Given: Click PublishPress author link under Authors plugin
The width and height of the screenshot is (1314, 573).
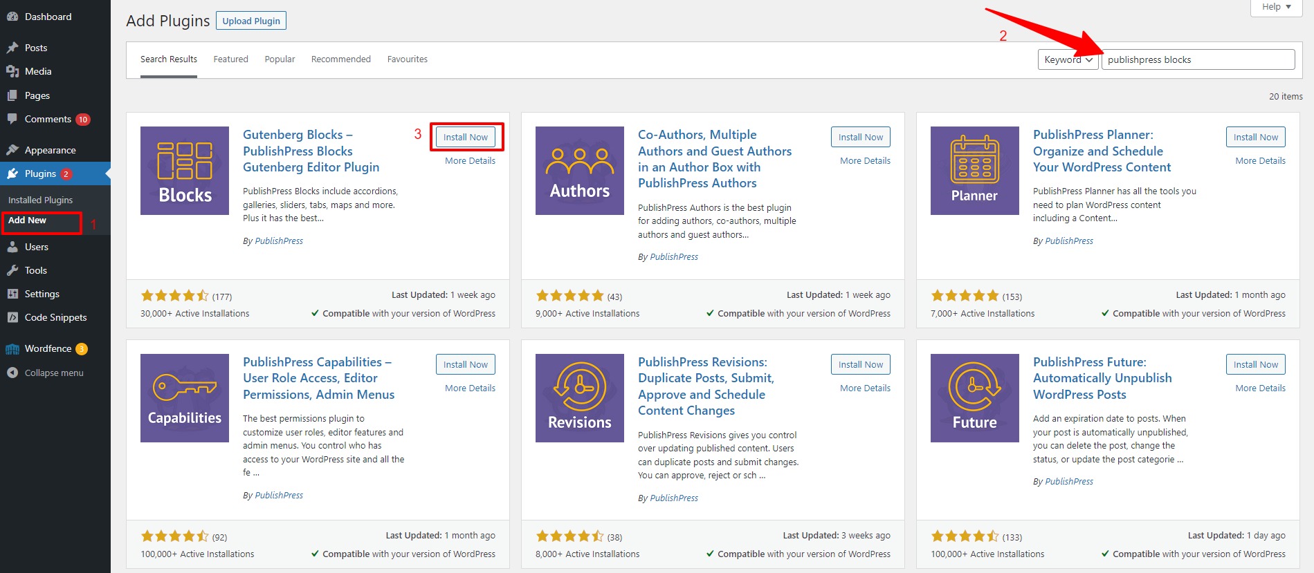Looking at the screenshot, I should click(x=674, y=257).
